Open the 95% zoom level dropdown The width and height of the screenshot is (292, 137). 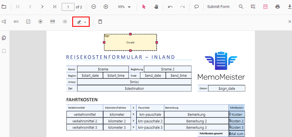[124, 7]
